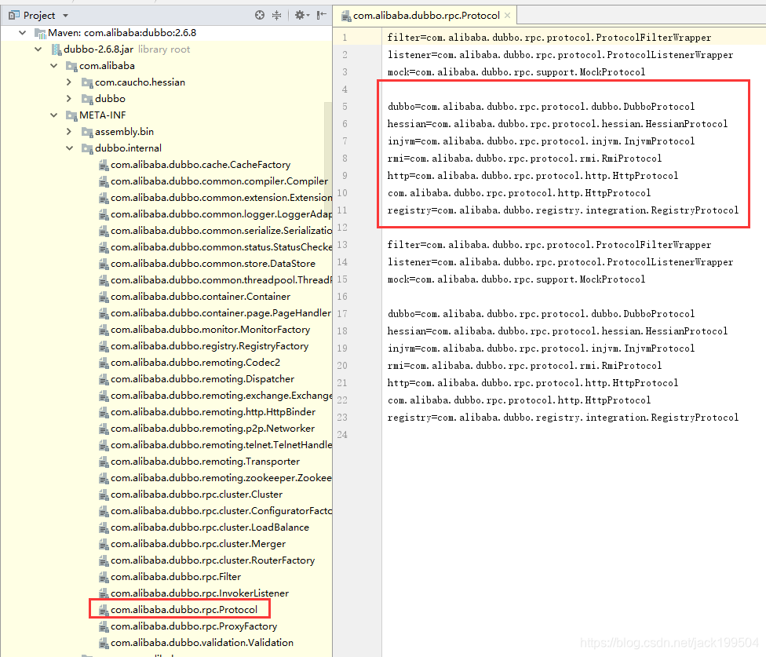This screenshot has width=766, height=657.
Task: Select com.alibaba.dubbo.common.compiler.Compiler file
Action: coord(219,181)
